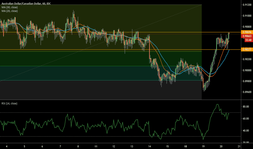The width and height of the screenshot is (253, 149).
Task: Click the orange 0.90696 price label
Action: 247,32
